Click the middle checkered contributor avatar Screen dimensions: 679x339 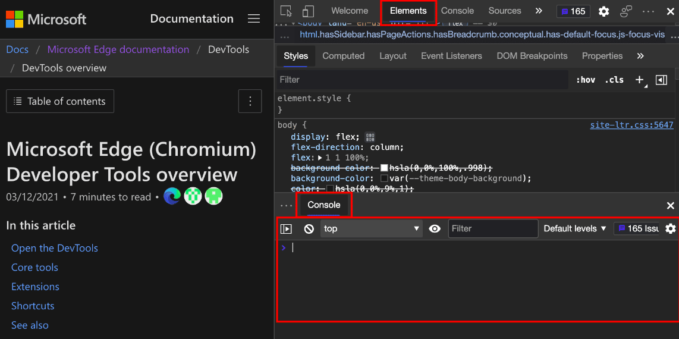click(x=193, y=196)
